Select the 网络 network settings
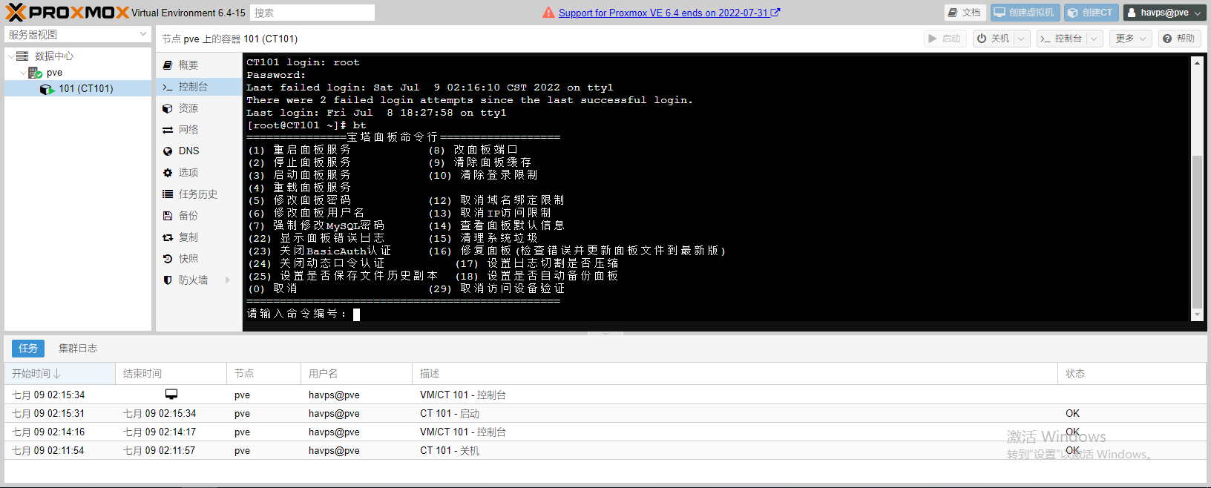The width and height of the screenshot is (1211, 488). click(188, 130)
